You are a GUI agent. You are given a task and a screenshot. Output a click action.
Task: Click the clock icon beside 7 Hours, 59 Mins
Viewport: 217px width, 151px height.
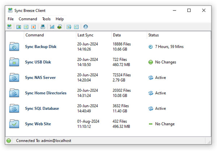tap(150, 47)
